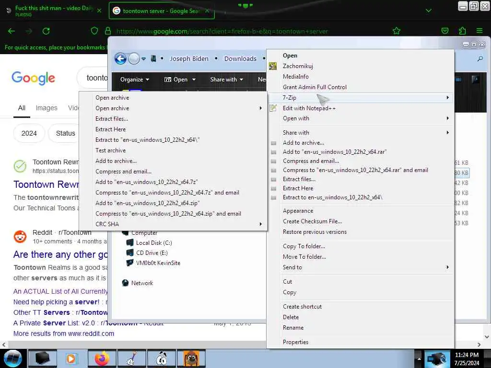Choose Test archive

coord(111,150)
